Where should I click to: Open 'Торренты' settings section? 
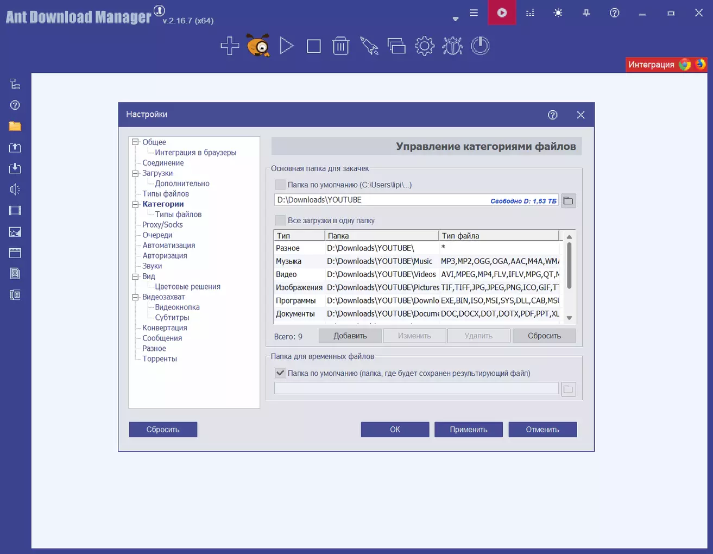(160, 359)
